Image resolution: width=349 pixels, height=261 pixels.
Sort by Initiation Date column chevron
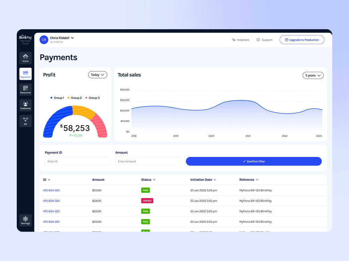[x=215, y=180]
